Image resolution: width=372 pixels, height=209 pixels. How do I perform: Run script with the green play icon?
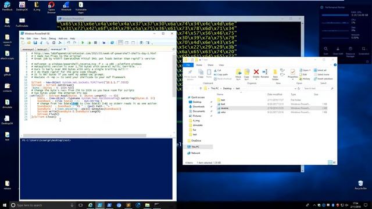click(x=83, y=42)
